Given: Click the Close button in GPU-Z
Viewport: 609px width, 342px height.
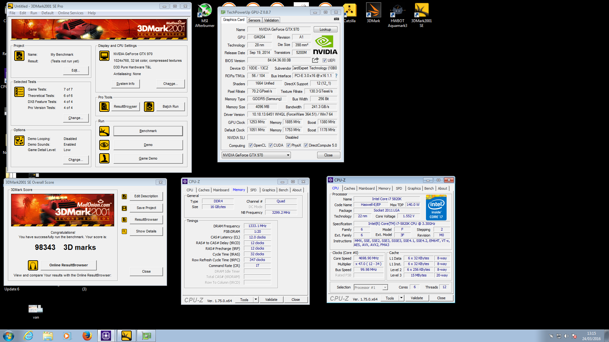Looking at the screenshot, I should coord(328,155).
